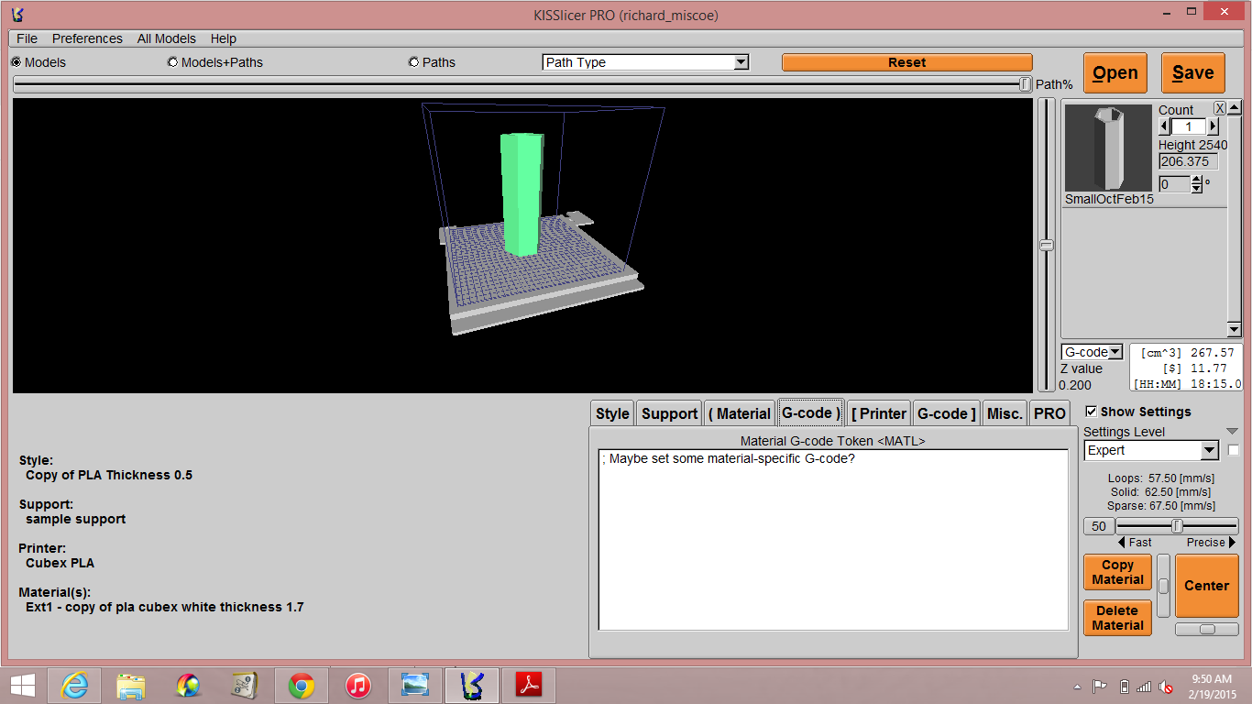Open the tools app taskbar icon
The width and height of the screenshot is (1252, 704).
click(x=245, y=685)
